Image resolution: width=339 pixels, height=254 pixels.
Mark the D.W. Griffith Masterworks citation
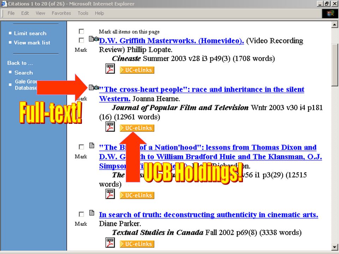(81, 40)
